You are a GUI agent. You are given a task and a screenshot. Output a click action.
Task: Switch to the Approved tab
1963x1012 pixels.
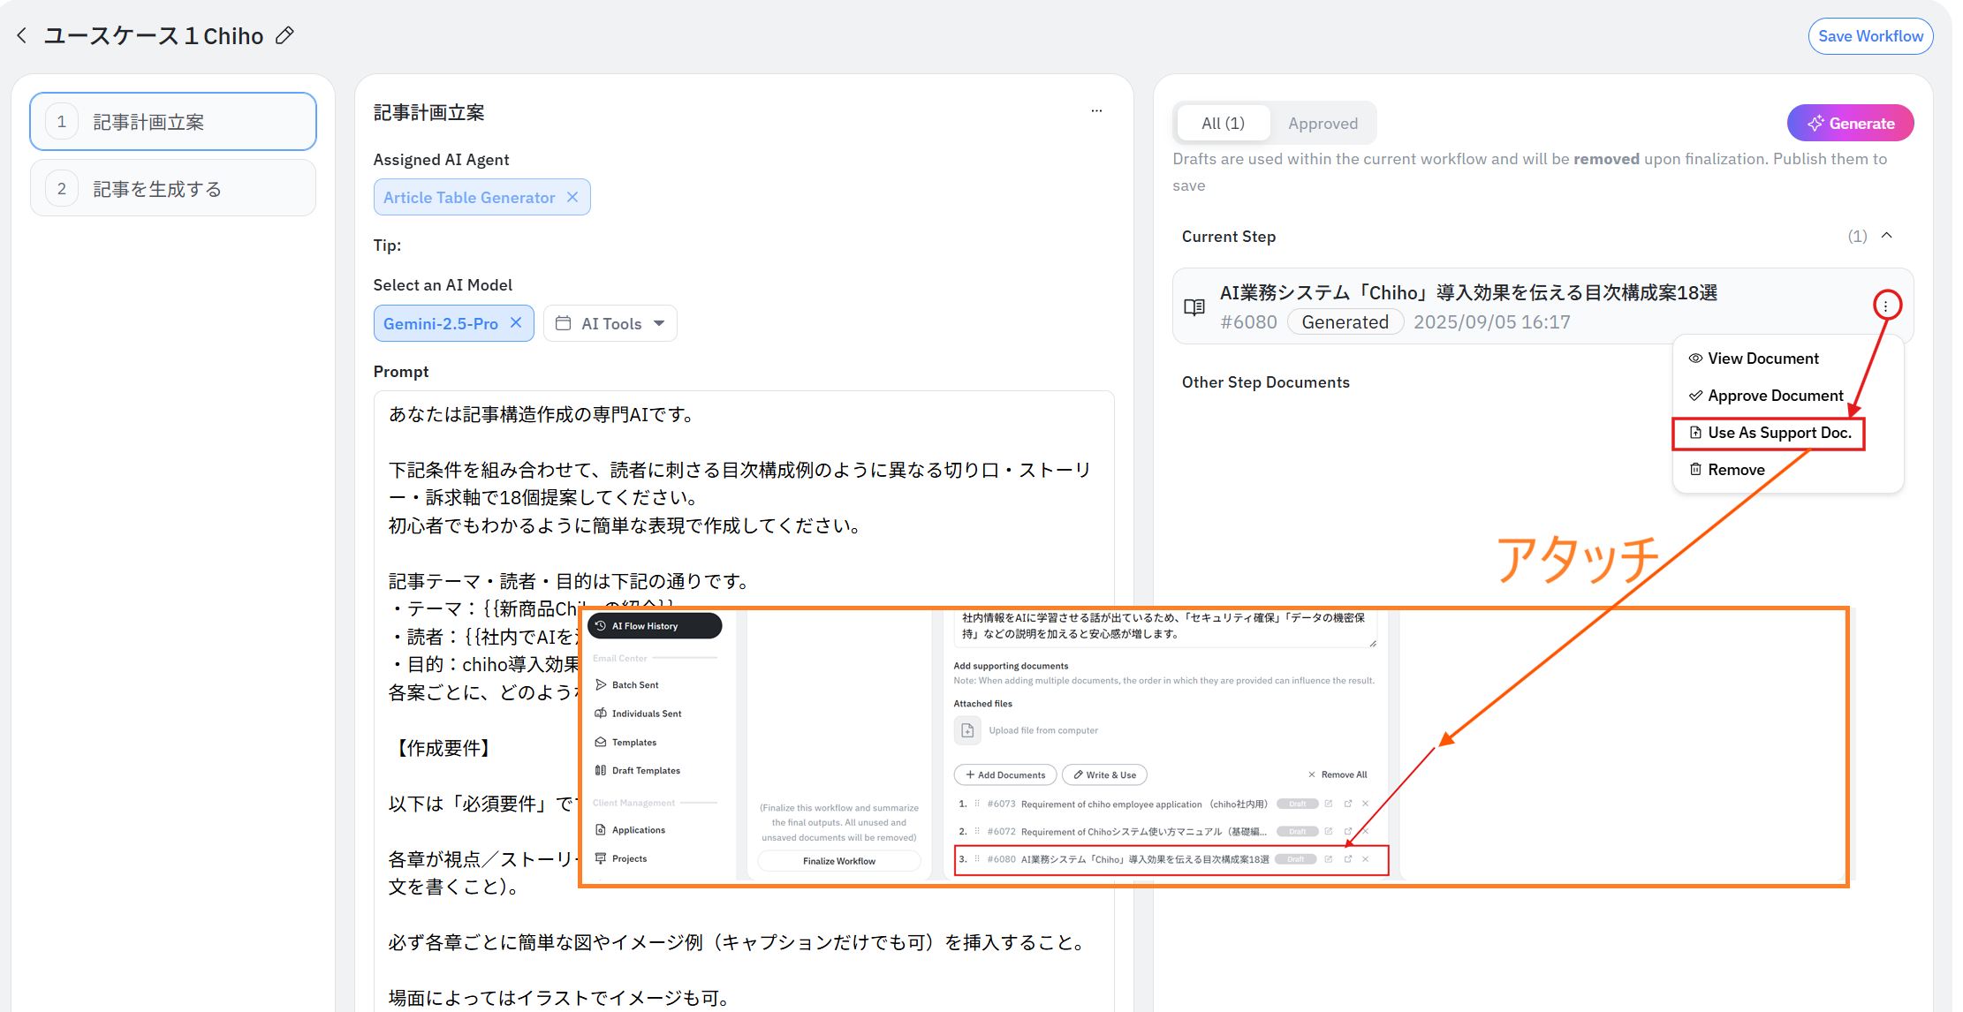[1322, 124]
